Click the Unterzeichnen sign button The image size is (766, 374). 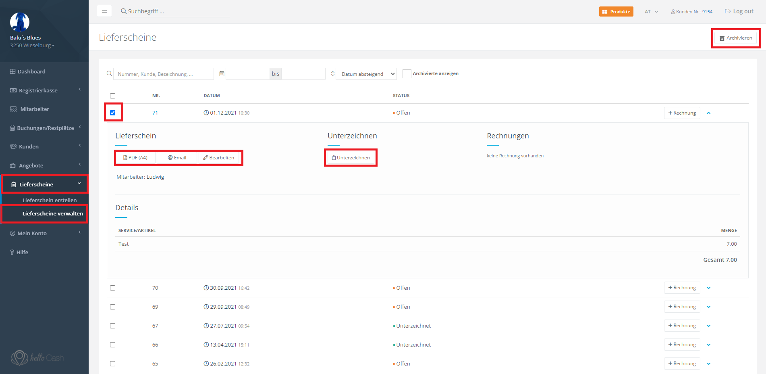[351, 158]
